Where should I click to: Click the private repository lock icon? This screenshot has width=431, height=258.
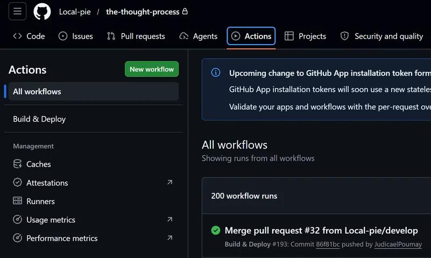coord(185,11)
